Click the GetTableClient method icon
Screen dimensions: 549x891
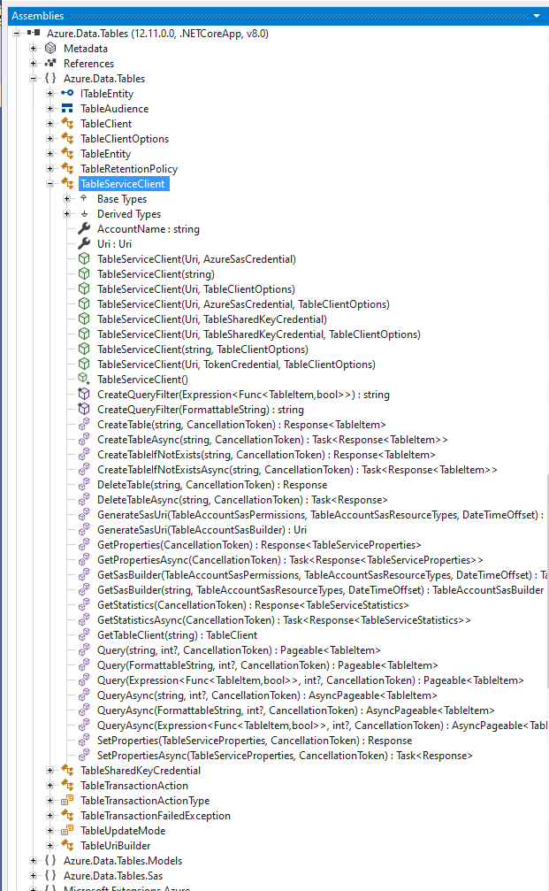[x=84, y=635]
